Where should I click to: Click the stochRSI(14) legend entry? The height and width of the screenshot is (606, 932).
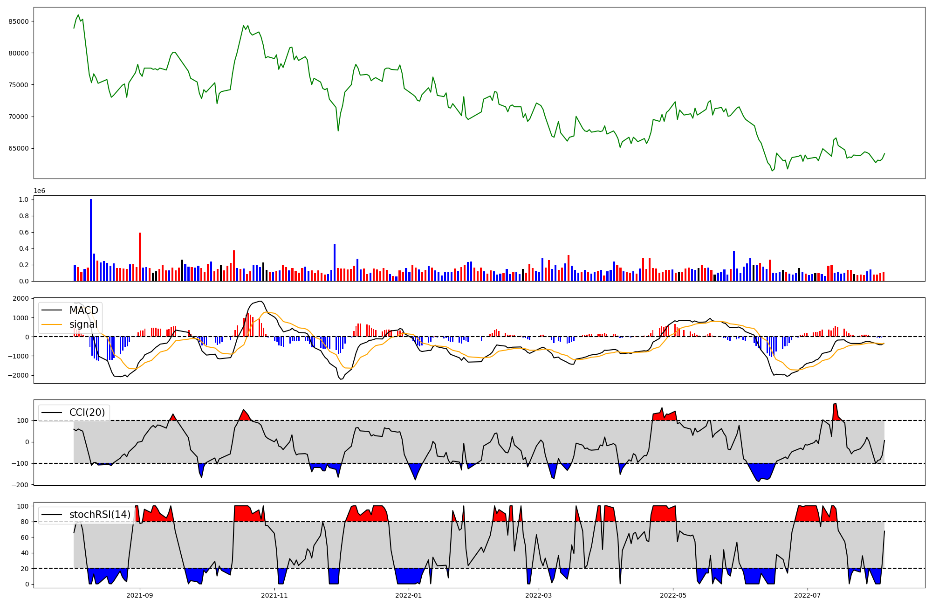click(x=100, y=515)
